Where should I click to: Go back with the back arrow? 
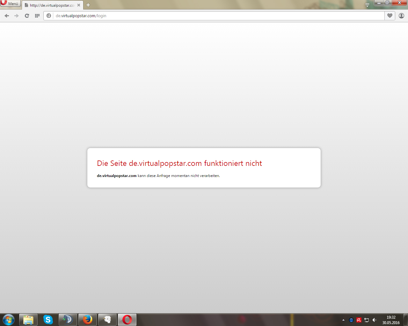click(x=7, y=16)
